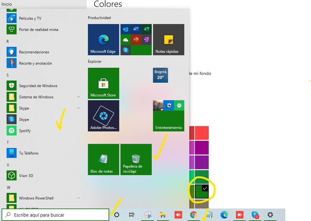Expand the Windows PowerShell folder
The width and height of the screenshot is (311, 221).
point(79,198)
